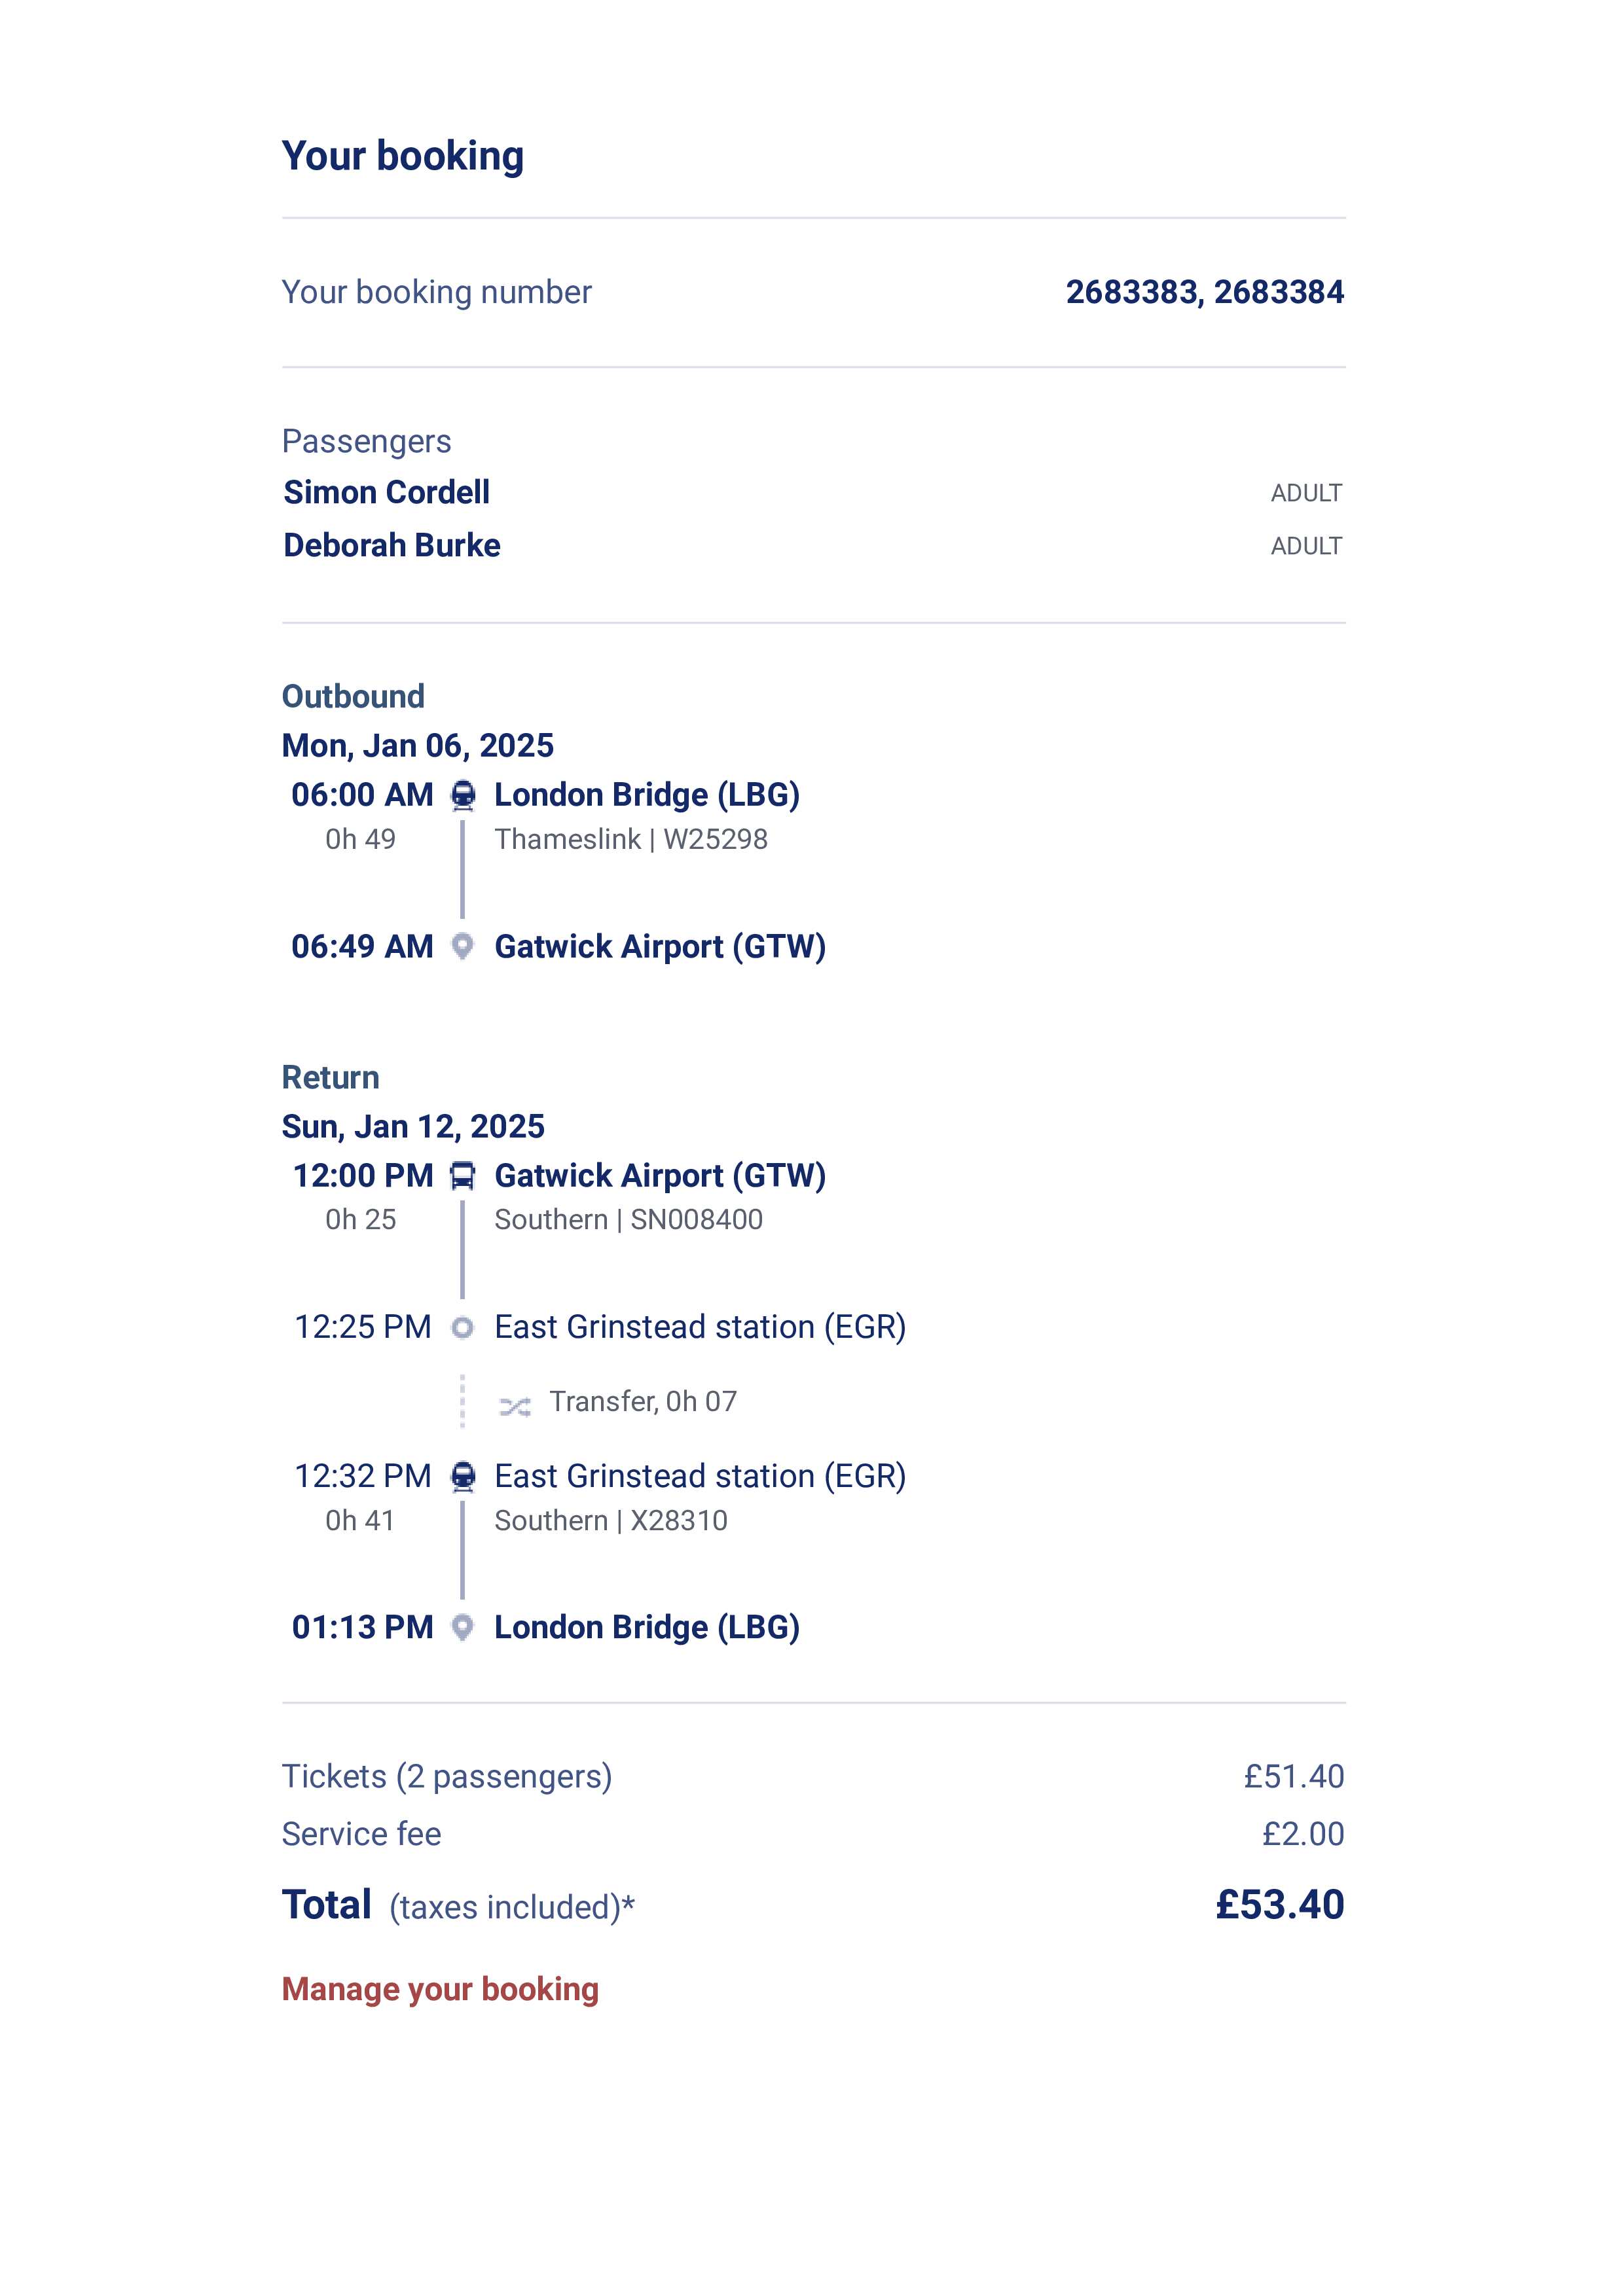Click the total price £53.40
The height and width of the screenshot is (2296, 1623).
(x=1279, y=1904)
